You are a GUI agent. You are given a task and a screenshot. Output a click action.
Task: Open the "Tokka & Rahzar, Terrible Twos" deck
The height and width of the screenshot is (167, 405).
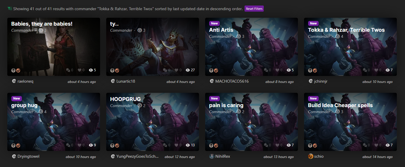346,30
